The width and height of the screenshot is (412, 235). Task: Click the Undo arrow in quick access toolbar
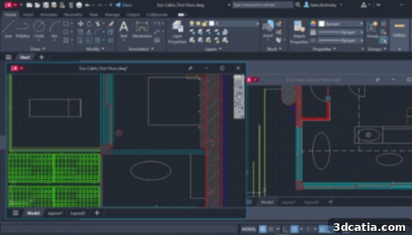coord(88,5)
